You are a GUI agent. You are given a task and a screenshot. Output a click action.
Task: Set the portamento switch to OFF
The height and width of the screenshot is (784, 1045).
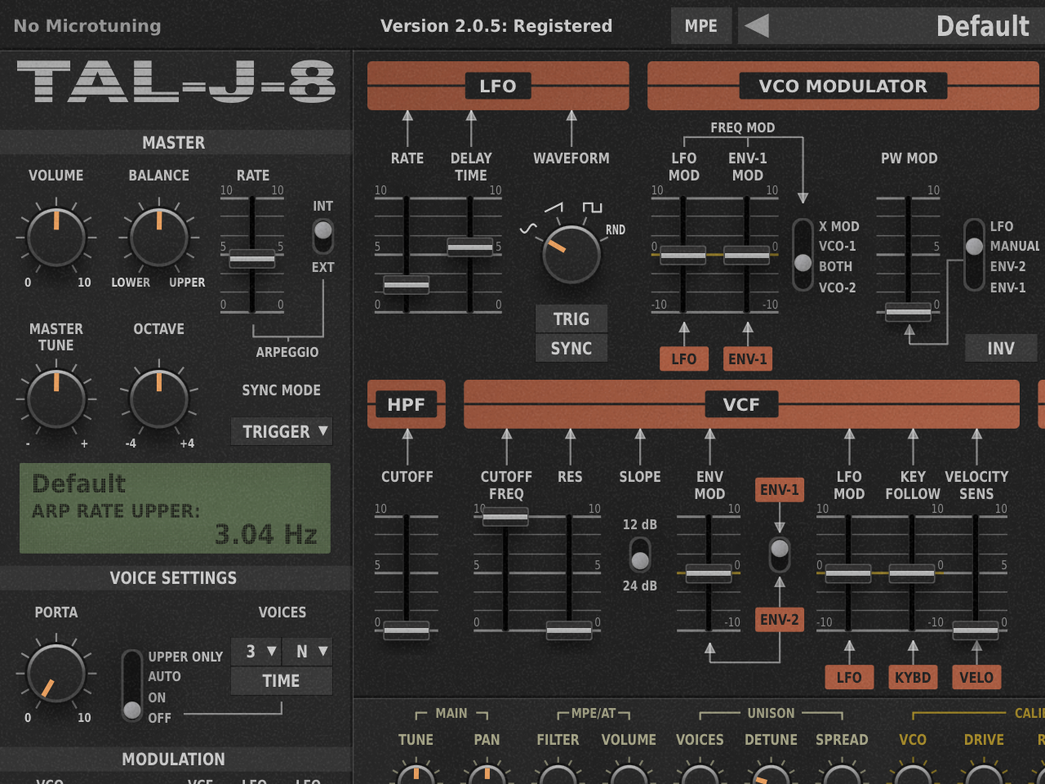tap(133, 712)
